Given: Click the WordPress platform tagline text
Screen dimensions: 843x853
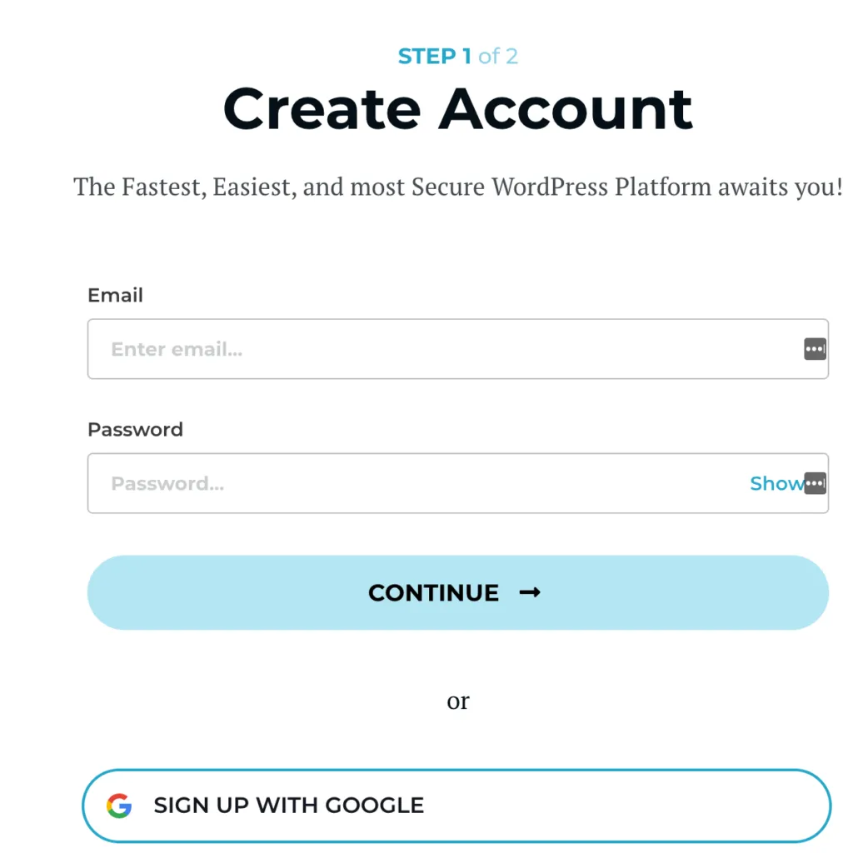Looking at the screenshot, I should pyautogui.click(x=457, y=187).
